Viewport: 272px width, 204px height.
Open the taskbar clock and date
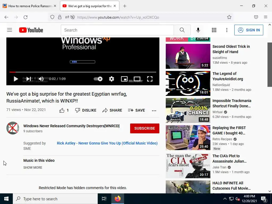coord(249,199)
